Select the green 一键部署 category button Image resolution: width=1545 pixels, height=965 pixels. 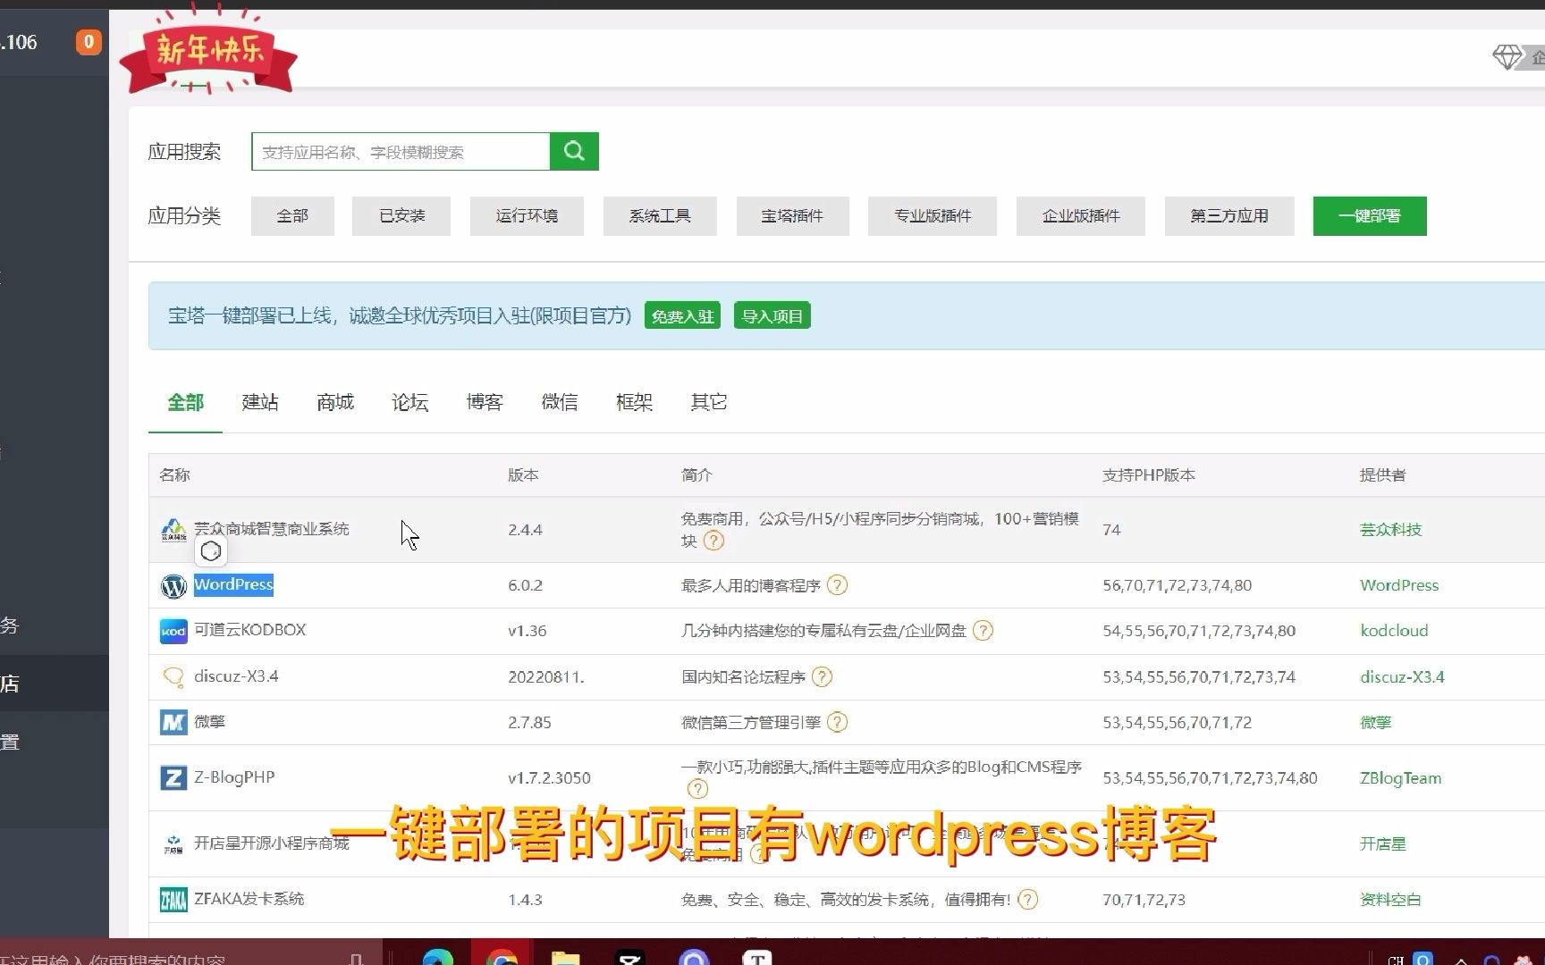pyautogui.click(x=1370, y=216)
